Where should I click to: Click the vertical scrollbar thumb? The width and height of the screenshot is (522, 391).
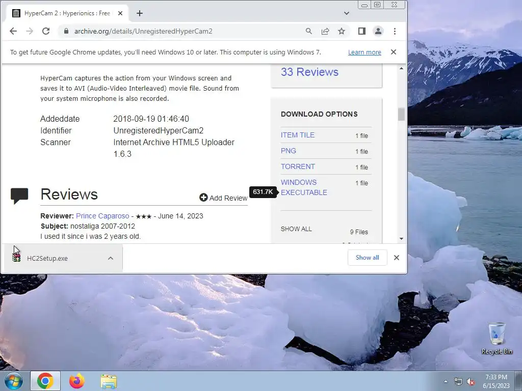[401, 115]
